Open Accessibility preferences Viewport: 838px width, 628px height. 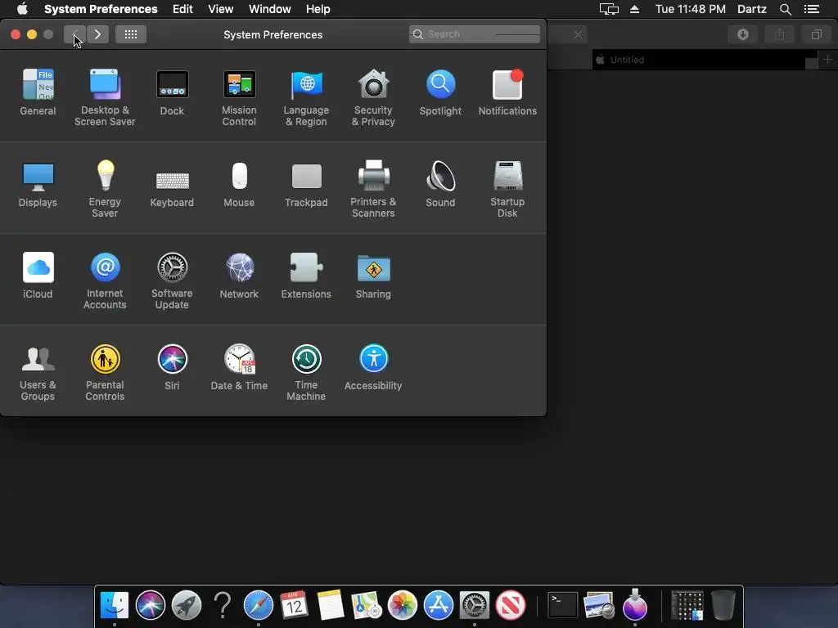click(373, 367)
